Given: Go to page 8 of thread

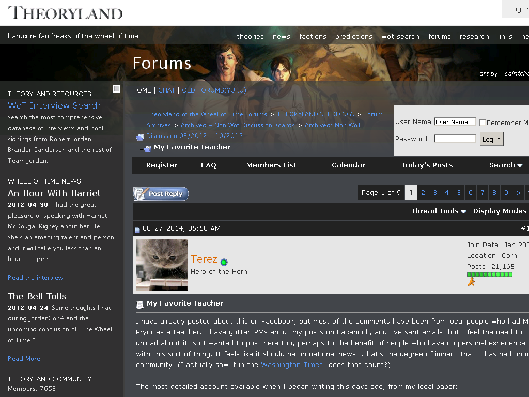Looking at the screenshot, I should tap(494, 192).
